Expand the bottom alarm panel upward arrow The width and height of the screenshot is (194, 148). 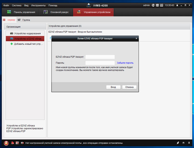tap(189, 143)
